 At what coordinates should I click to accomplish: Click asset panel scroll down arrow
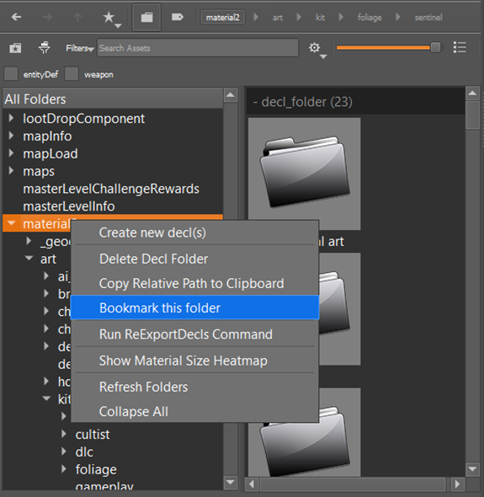click(472, 469)
